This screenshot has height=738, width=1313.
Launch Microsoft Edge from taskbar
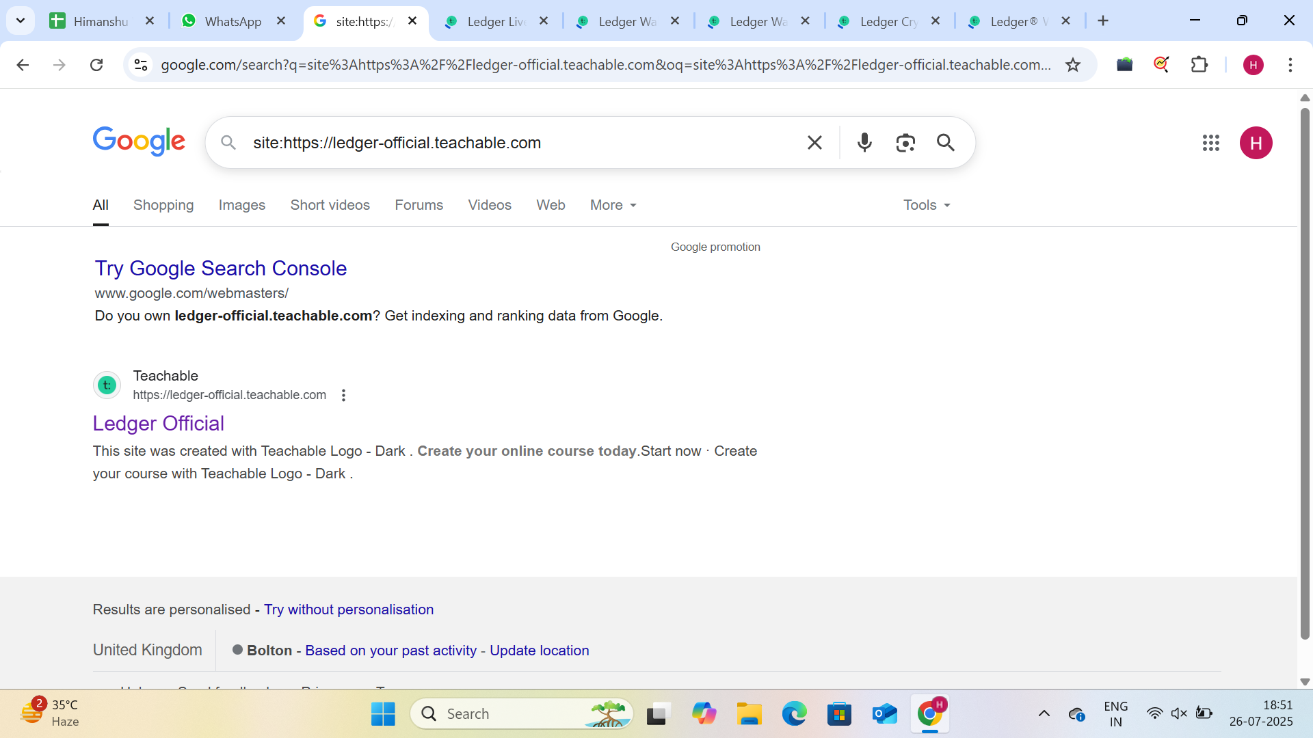coord(794,714)
